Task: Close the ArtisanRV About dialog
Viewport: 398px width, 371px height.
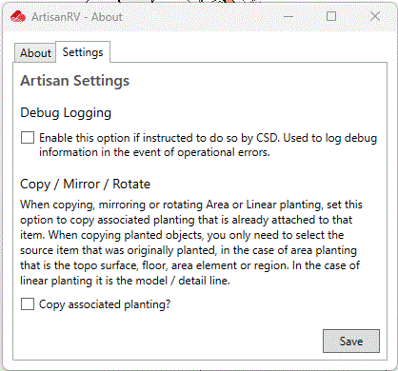Action: pyautogui.click(x=375, y=16)
